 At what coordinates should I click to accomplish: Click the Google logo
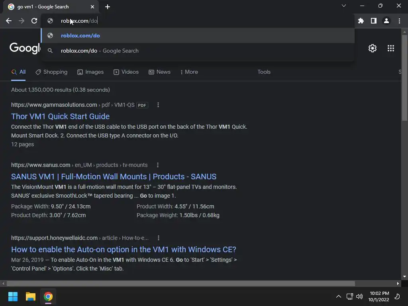pyautogui.click(x=25, y=48)
